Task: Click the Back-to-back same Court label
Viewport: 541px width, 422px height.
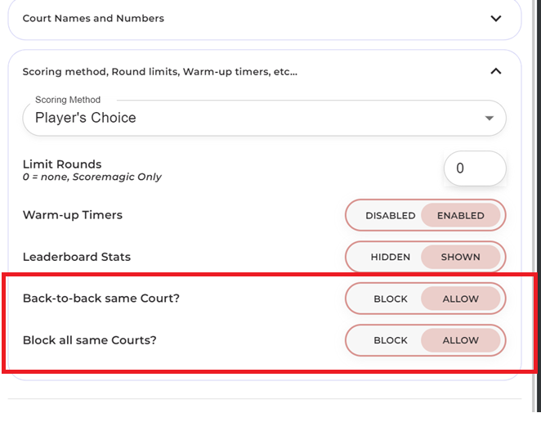Action: pos(101,299)
